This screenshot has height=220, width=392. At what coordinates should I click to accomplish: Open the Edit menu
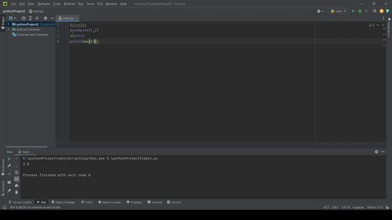coord(22,4)
